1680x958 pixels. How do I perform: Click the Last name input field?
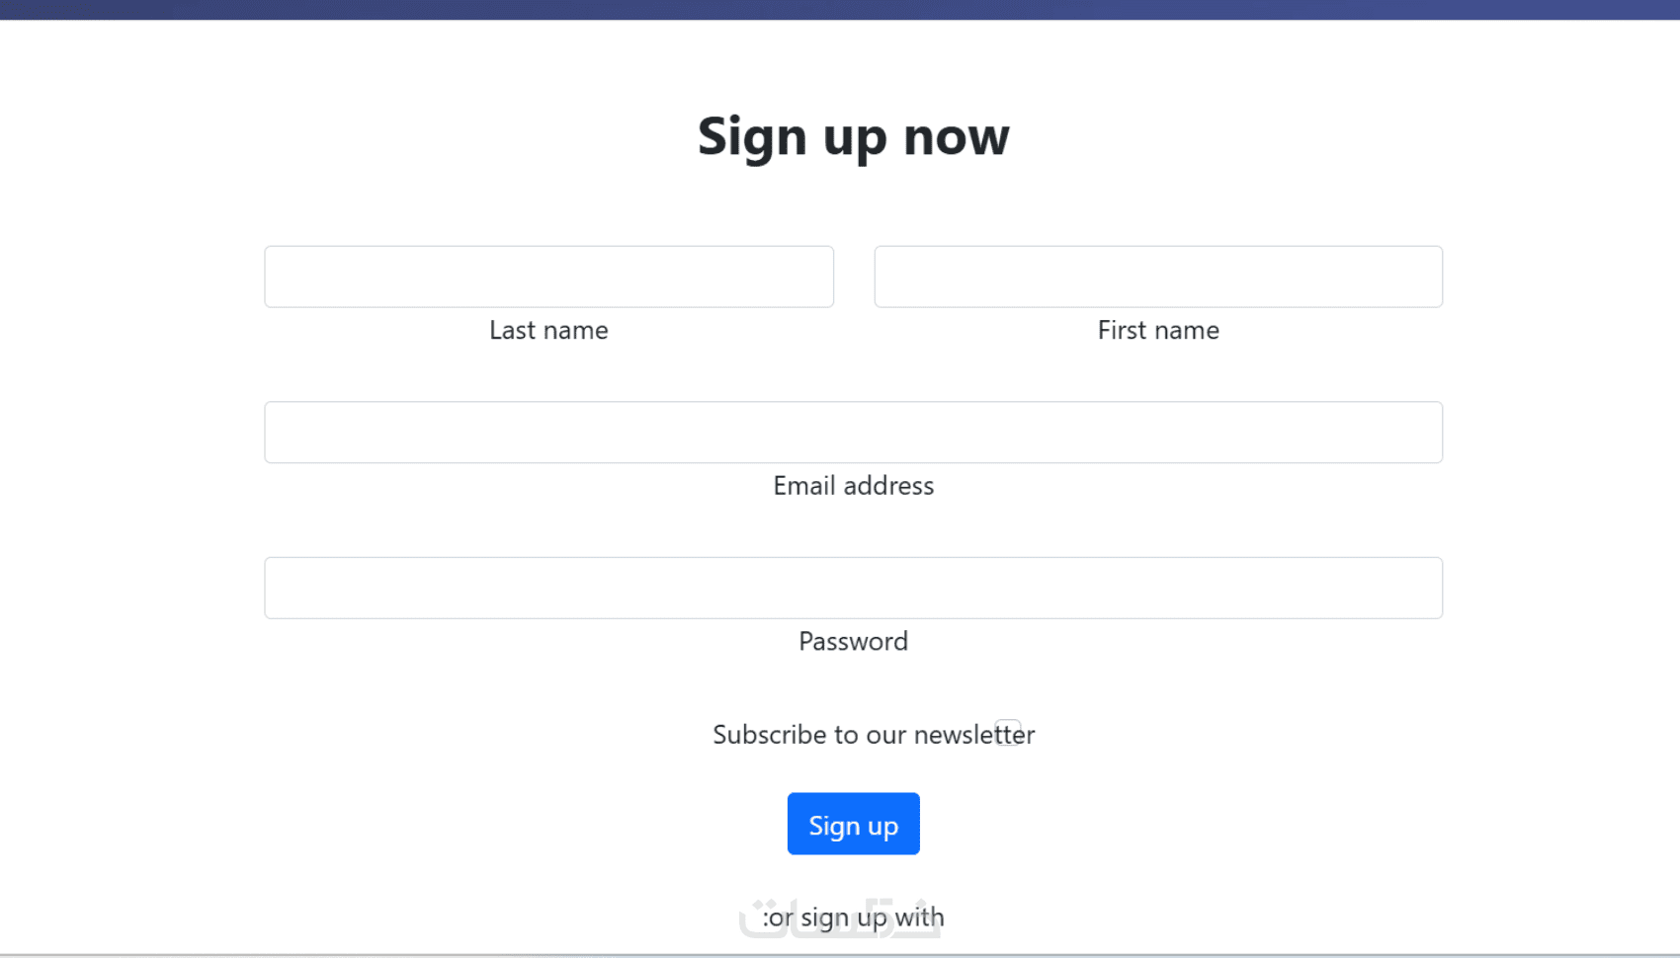(548, 277)
